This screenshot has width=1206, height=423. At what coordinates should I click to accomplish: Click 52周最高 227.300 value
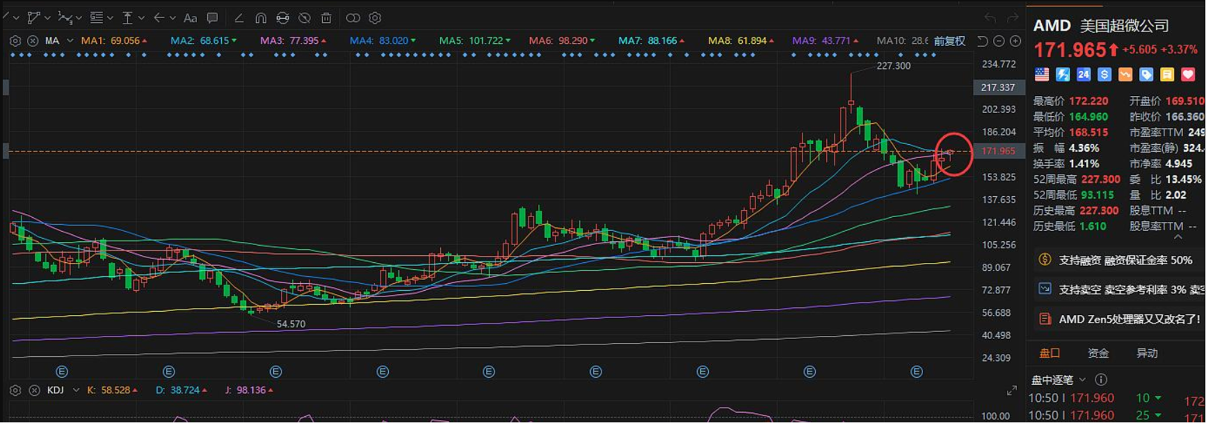(x=1100, y=179)
